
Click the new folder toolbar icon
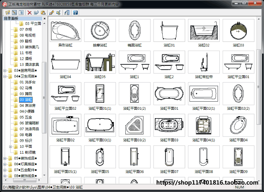point(8,12)
